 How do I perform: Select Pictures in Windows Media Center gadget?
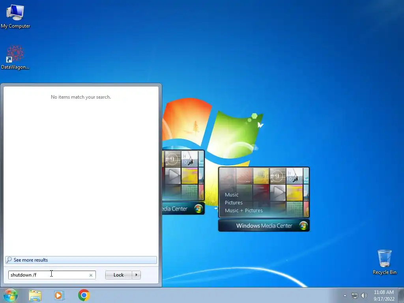[x=234, y=202]
